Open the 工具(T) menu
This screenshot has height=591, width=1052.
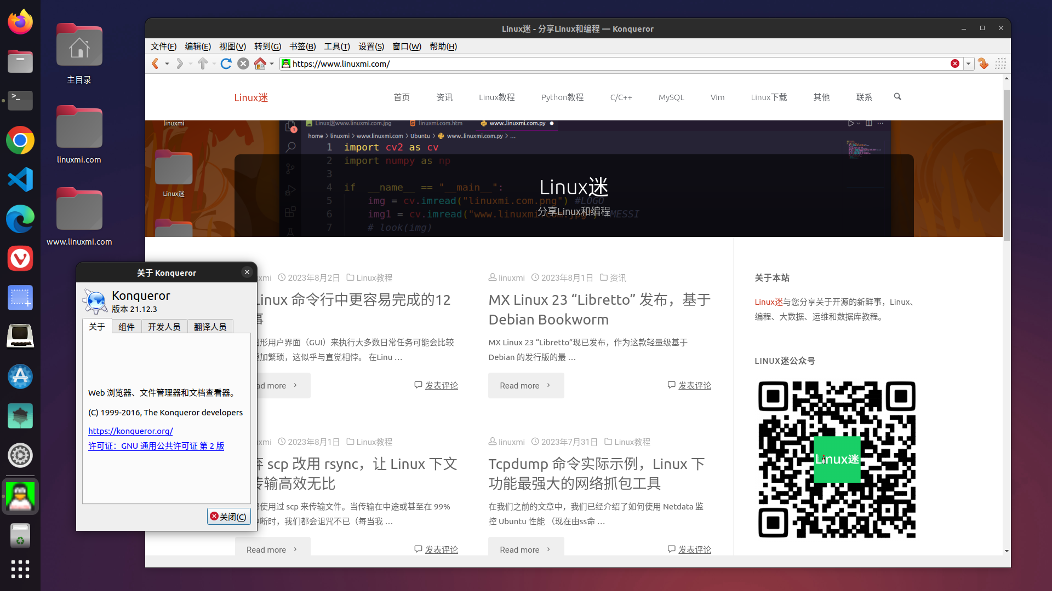tap(337, 47)
